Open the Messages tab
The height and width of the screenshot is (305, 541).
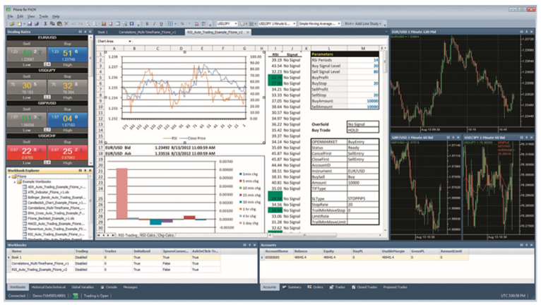coord(131,287)
